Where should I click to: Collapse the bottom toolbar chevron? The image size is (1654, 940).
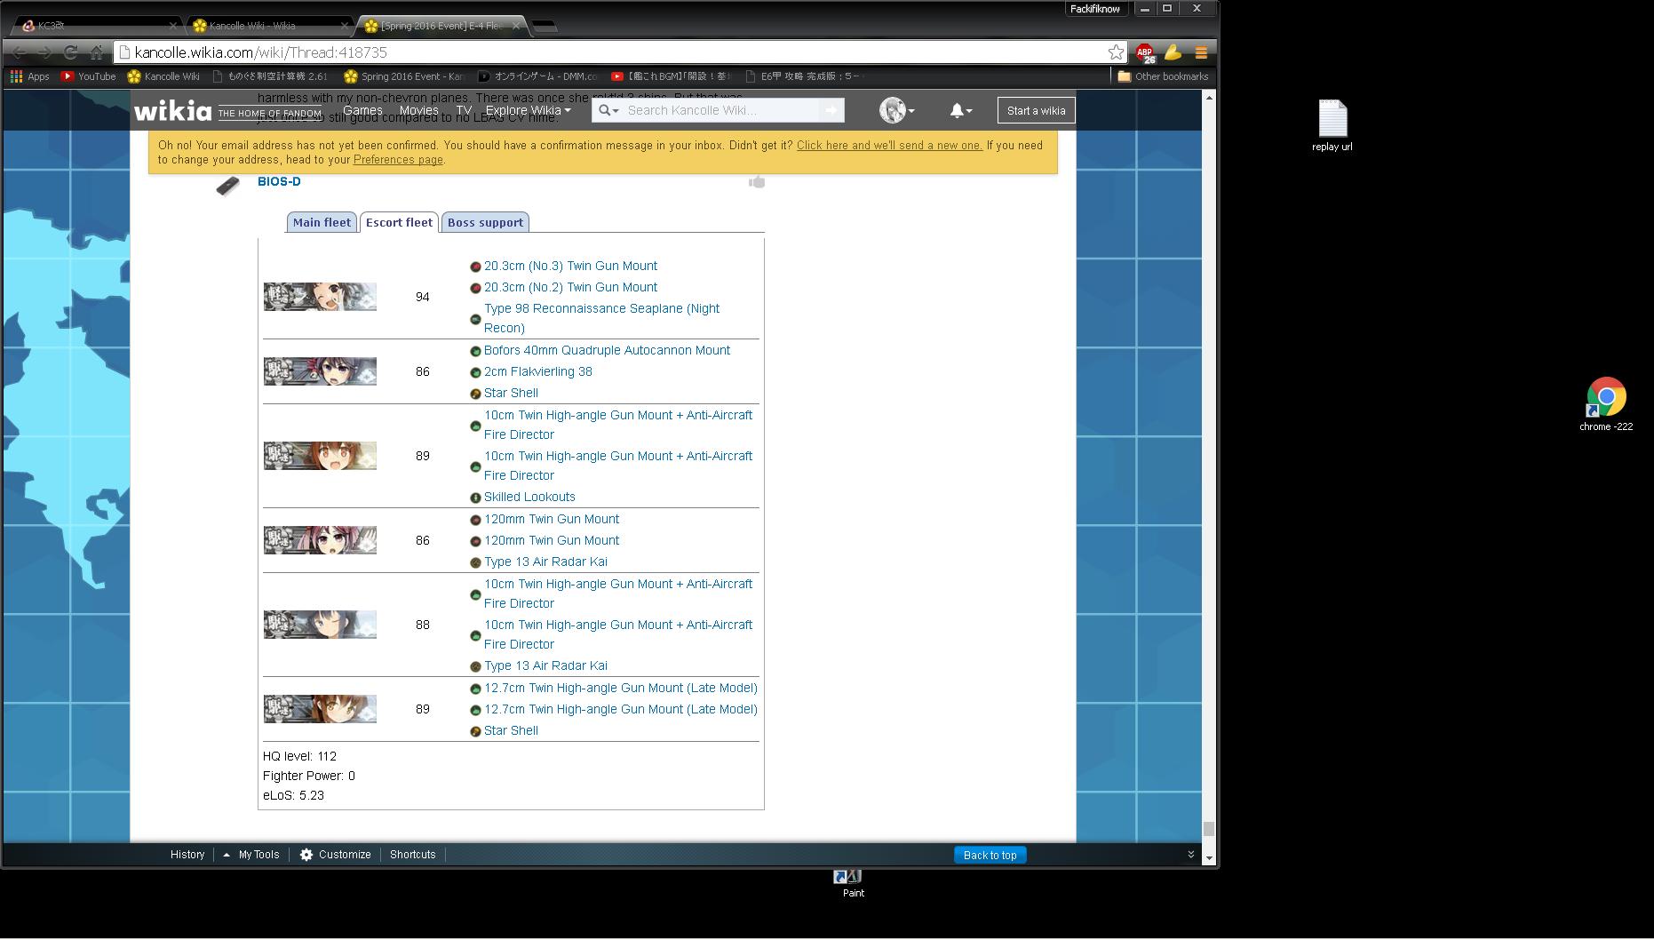1191,855
